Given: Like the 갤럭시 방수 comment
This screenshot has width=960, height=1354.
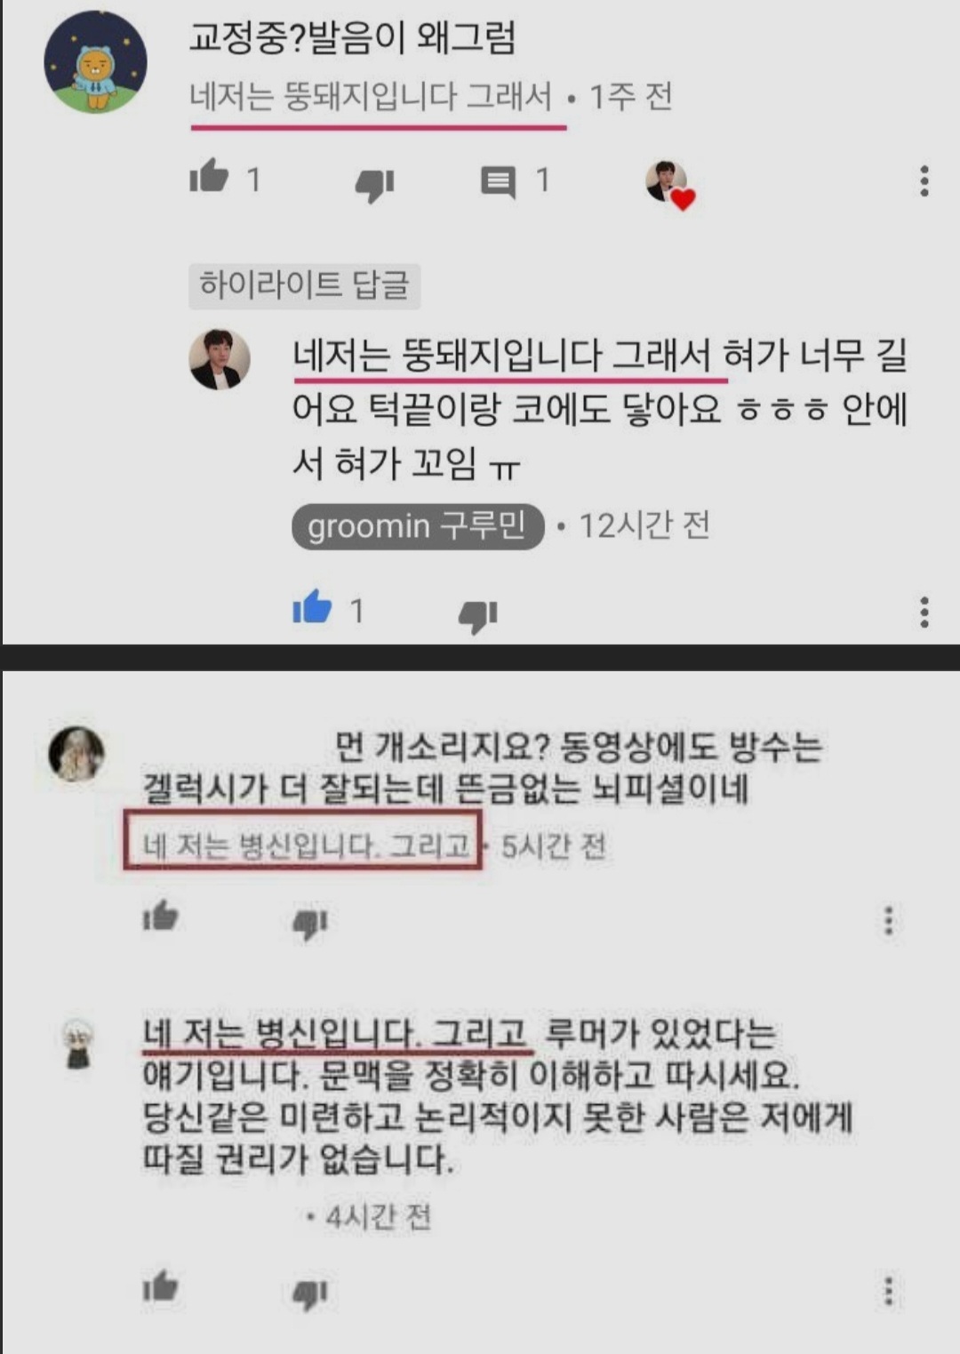Looking at the screenshot, I should coord(161,916).
